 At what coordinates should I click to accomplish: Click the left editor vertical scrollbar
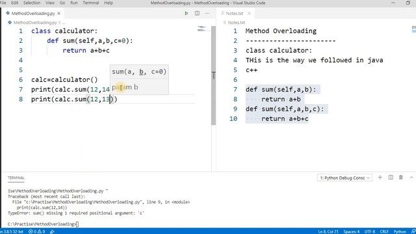[214, 75]
